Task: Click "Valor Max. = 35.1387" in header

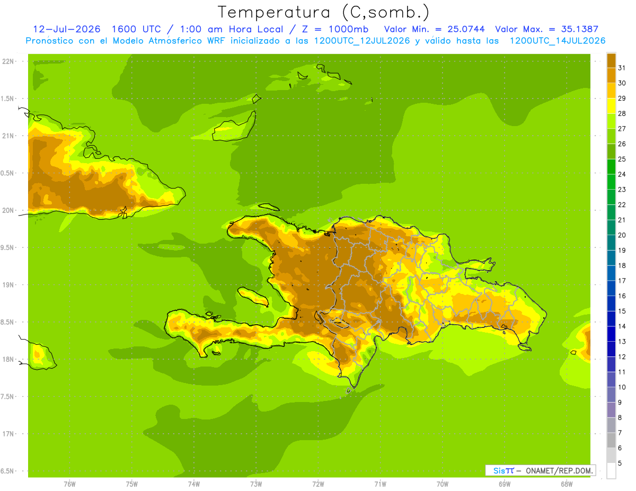Action: [546, 29]
